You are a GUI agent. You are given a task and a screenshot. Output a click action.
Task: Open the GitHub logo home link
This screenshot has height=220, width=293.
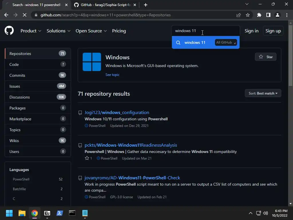pyautogui.click(x=9, y=31)
